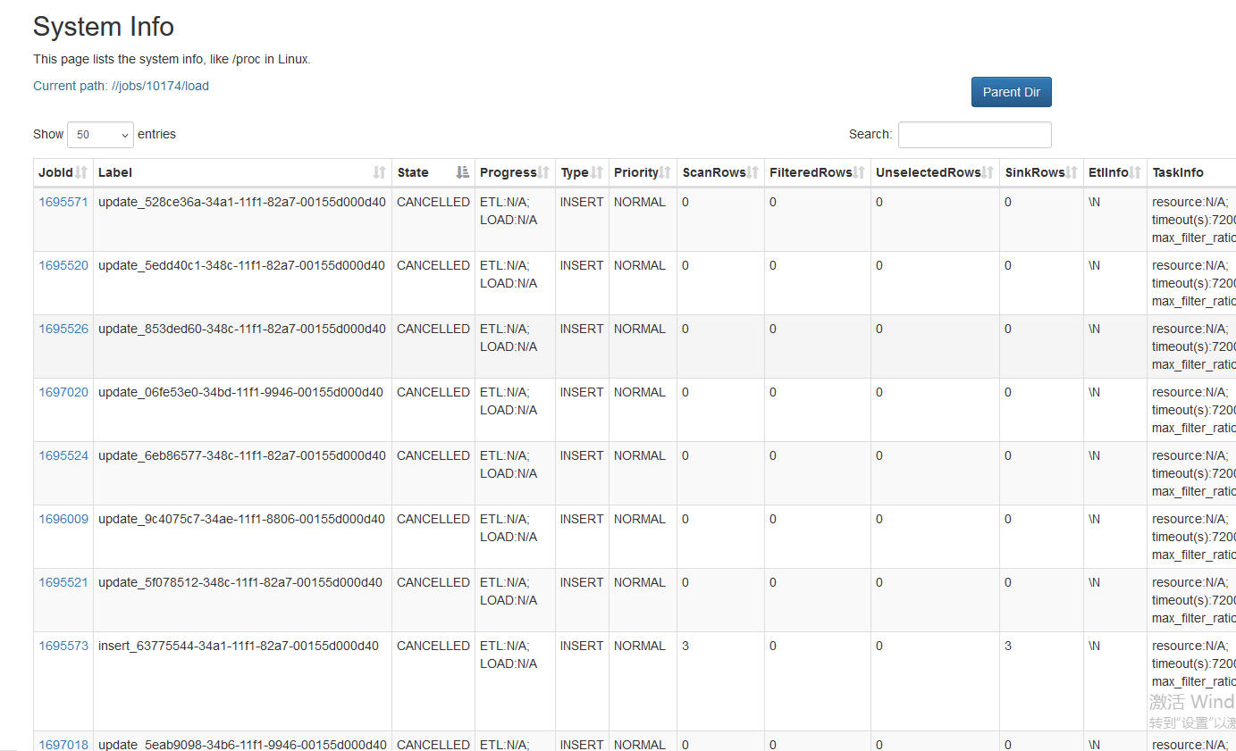Sort by Progress column arrows
1236x751 pixels.
[x=543, y=172]
